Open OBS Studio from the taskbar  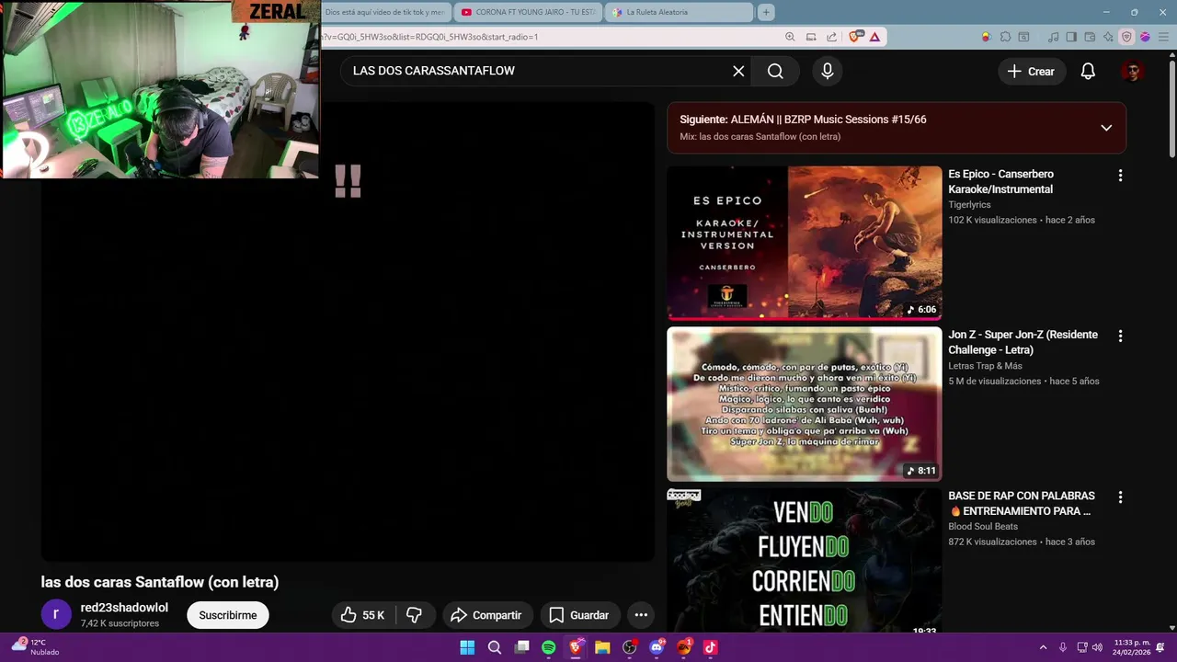(629, 647)
